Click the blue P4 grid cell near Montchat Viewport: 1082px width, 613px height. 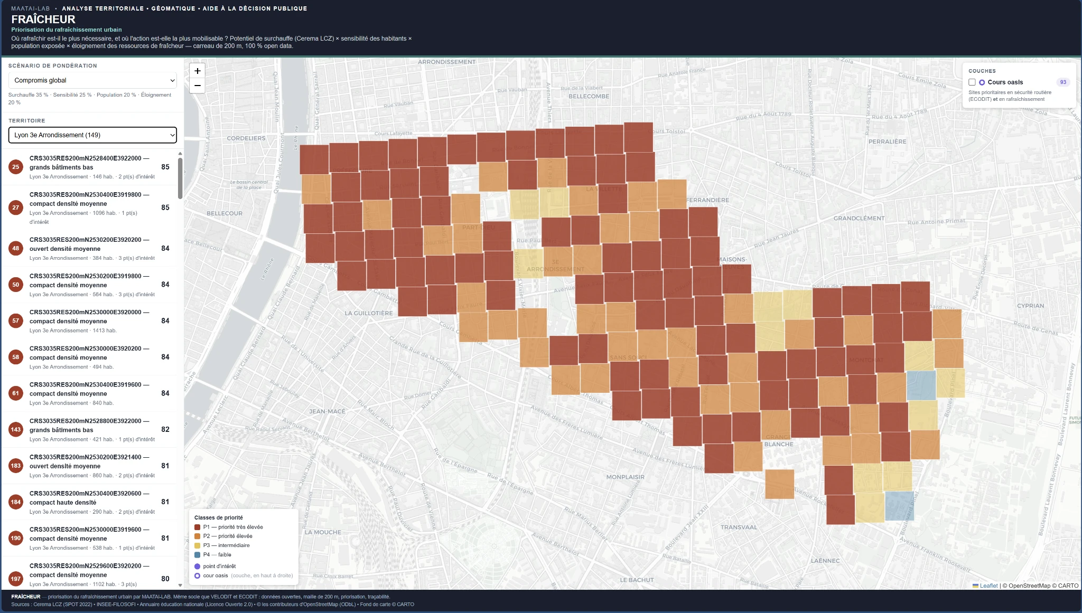point(921,385)
